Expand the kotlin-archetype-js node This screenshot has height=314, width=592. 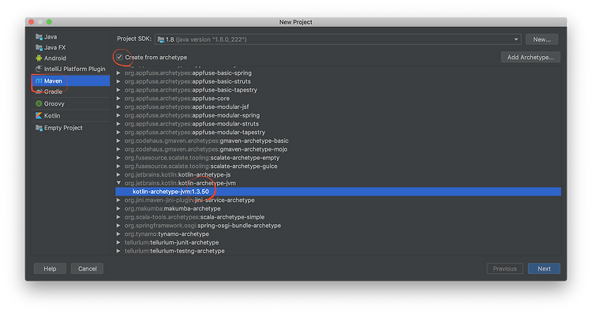[x=118, y=174]
